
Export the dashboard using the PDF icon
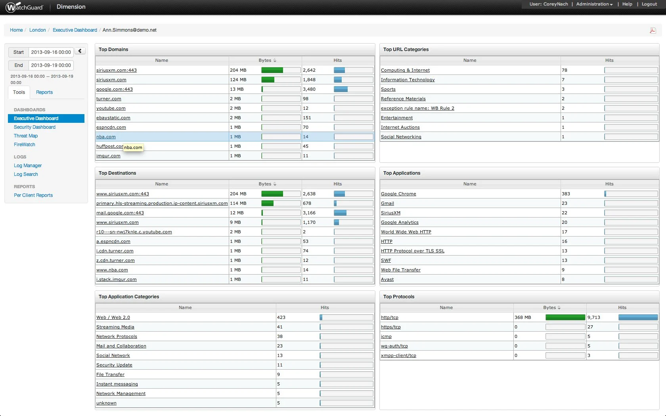click(x=653, y=31)
